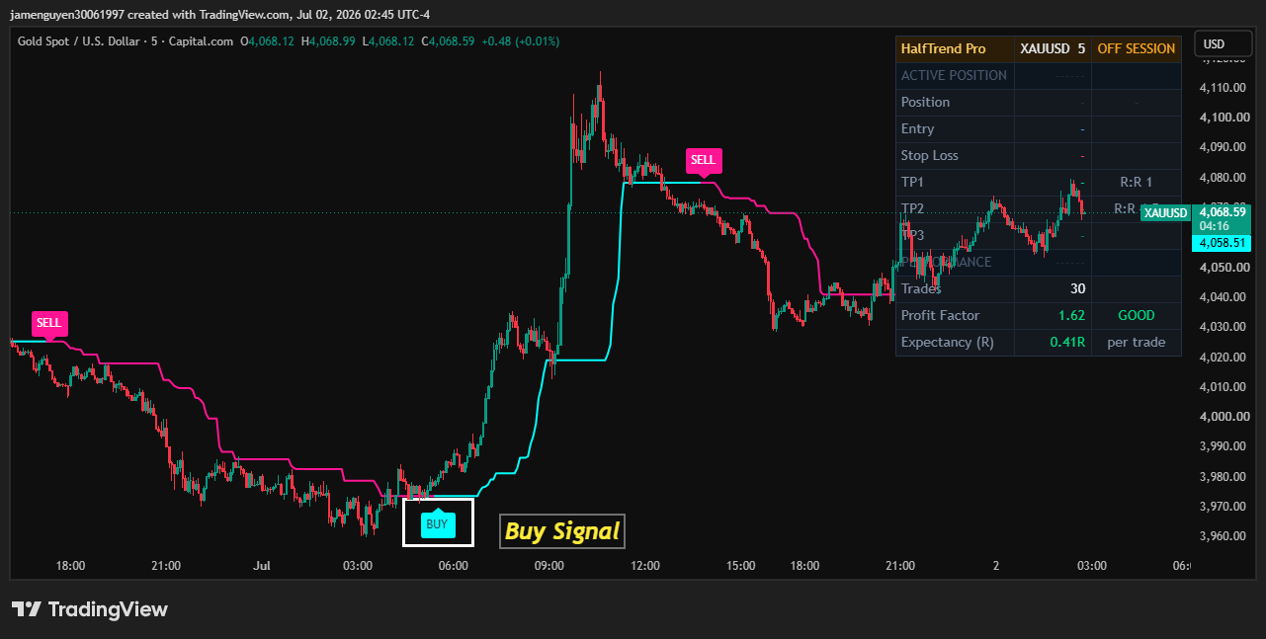Click the cyan 4,058.51 price axis label
The height and width of the screenshot is (639, 1266).
point(1222,243)
